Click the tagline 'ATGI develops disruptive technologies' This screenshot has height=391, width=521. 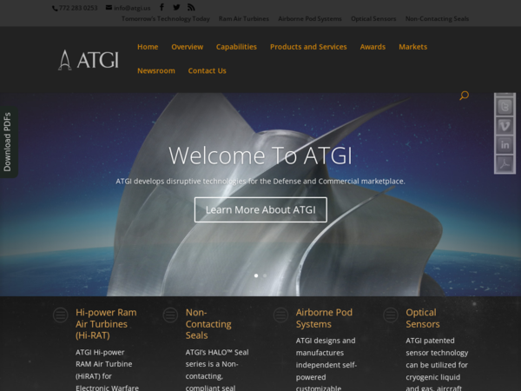[260, 182]
